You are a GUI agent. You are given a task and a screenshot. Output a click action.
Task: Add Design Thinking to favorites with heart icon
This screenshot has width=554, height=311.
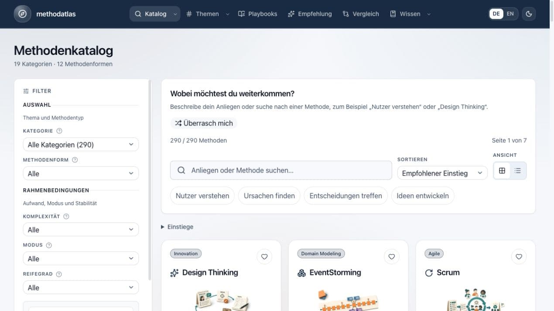(x=264, y=257)
